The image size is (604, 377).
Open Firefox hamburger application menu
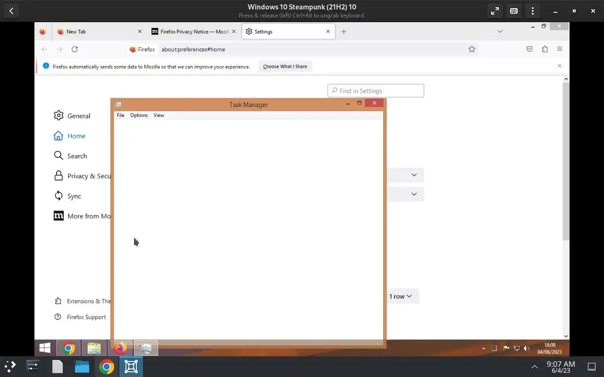pyautogui.click(x=560, y=49)
